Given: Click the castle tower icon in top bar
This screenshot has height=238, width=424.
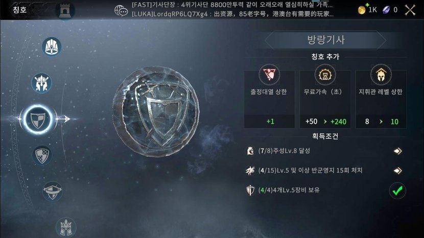Looking at the screenshot, I should [65, 11].
